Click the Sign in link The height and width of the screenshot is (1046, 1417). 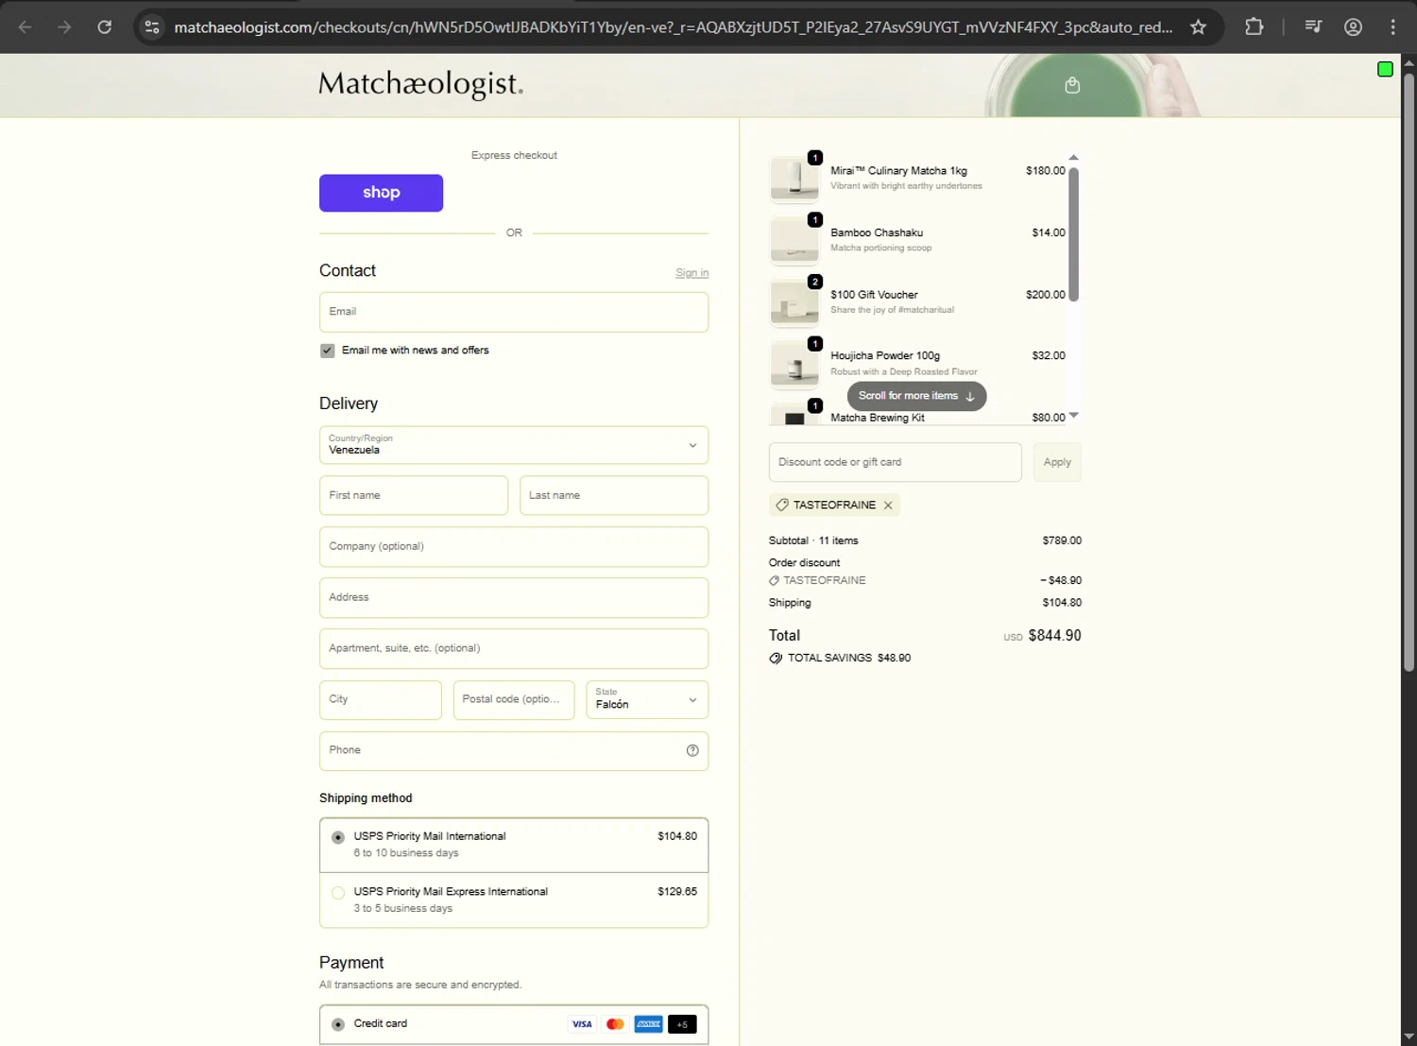(x=691, y=273)
